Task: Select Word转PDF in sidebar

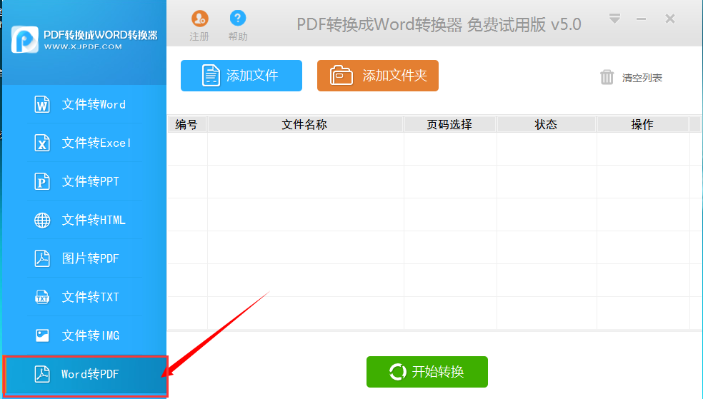Action: pyautogui.click(x=85, y=375)
